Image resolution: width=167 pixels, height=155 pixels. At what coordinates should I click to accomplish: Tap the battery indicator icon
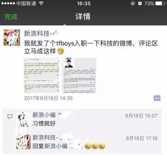(x=160, y=3)
